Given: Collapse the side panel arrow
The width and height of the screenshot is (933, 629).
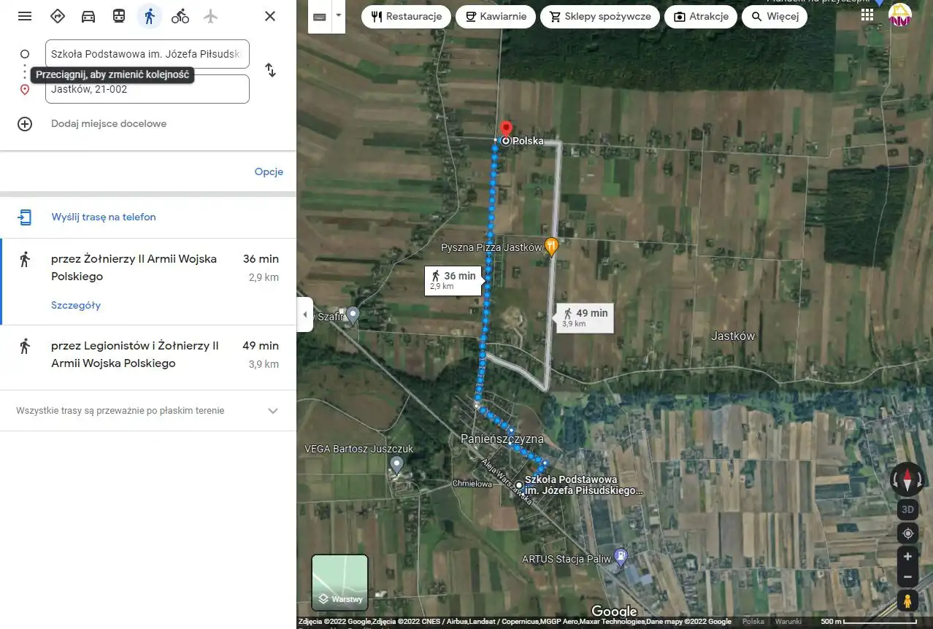Looking at the screenshot, I should coord(305,314).
